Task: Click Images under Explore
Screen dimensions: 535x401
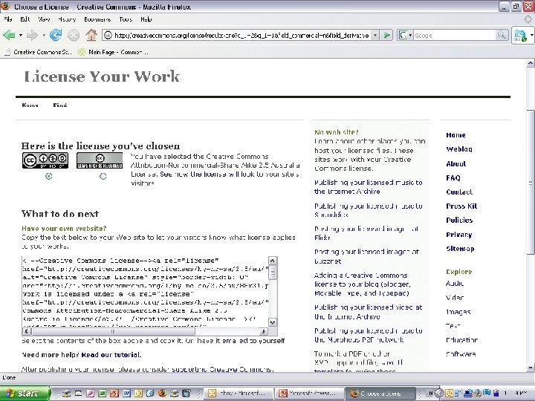Action: coord(458,312)
